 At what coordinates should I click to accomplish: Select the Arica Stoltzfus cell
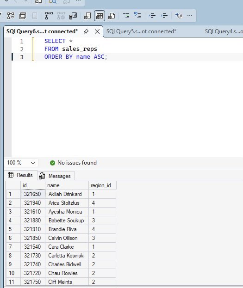(x=67, y=203)
